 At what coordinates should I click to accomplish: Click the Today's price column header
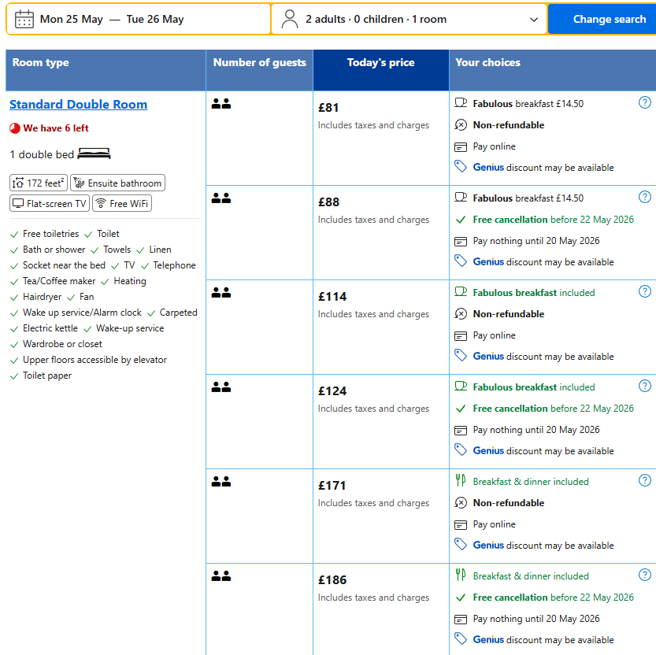pos(380,63)
